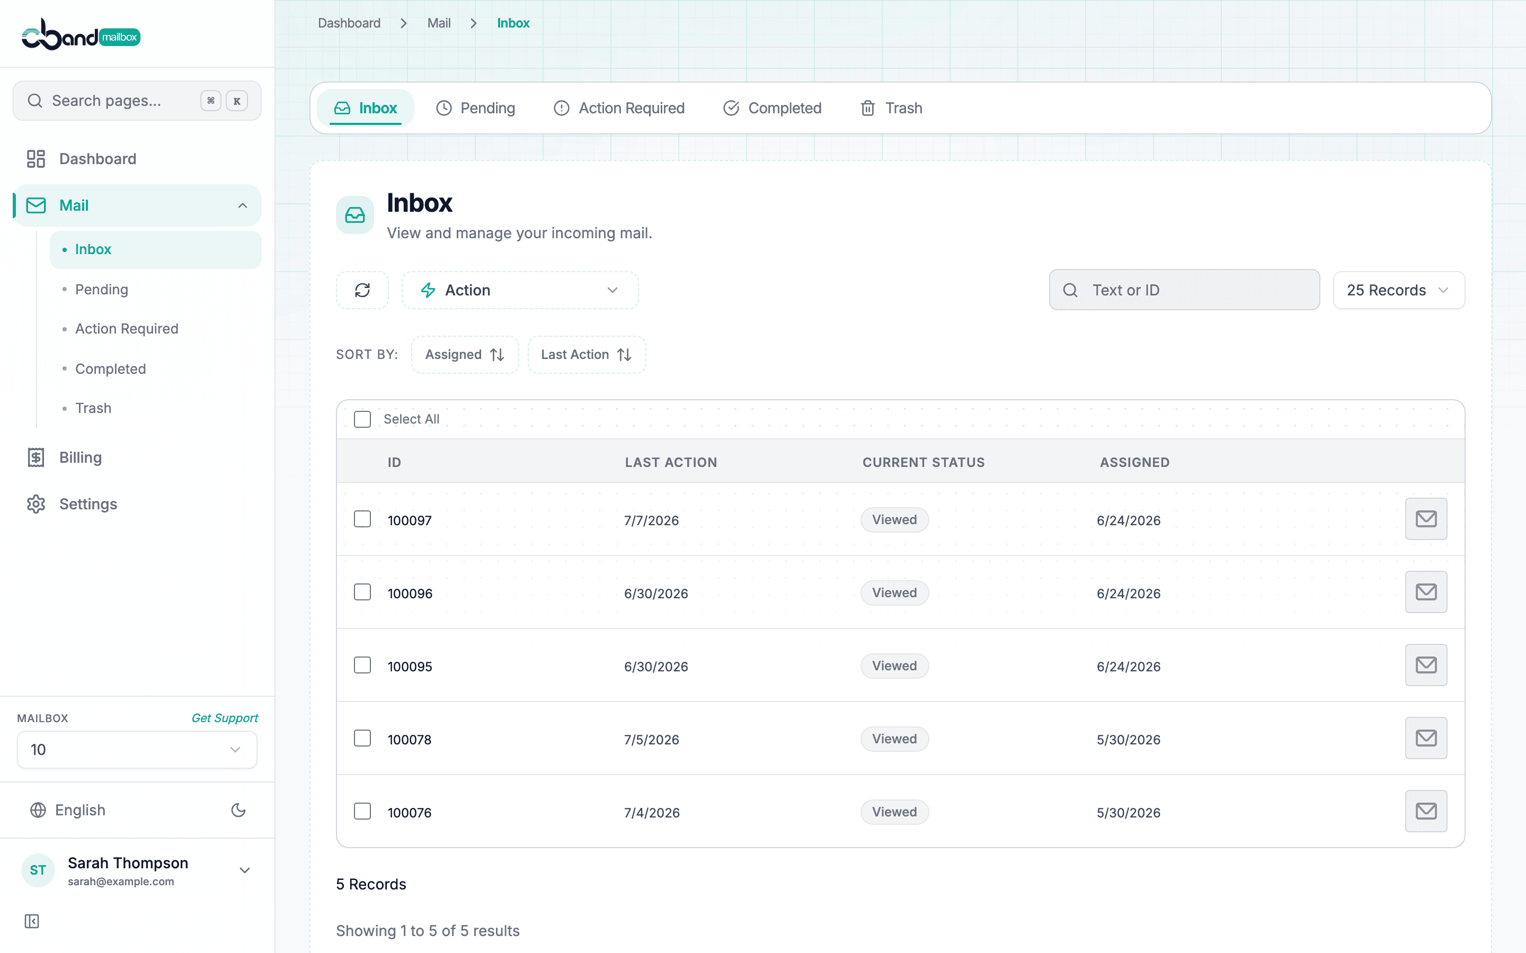Viewport: 1526px width, 953px height.
Task: Open the Mailbox 10 selector
Action: click(x=137, y=749)
